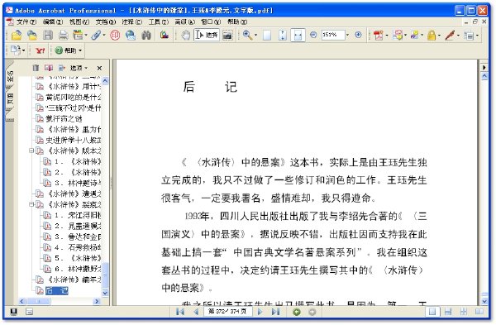Click the Send for Review toolbar icon
This screenshot has height=325, width=496.
pos(415,35)
